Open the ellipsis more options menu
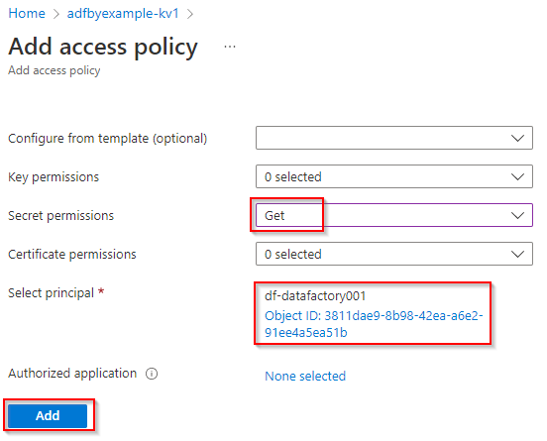Image resolution: width=547 pixels, height=441 pixels. [230, 47]
